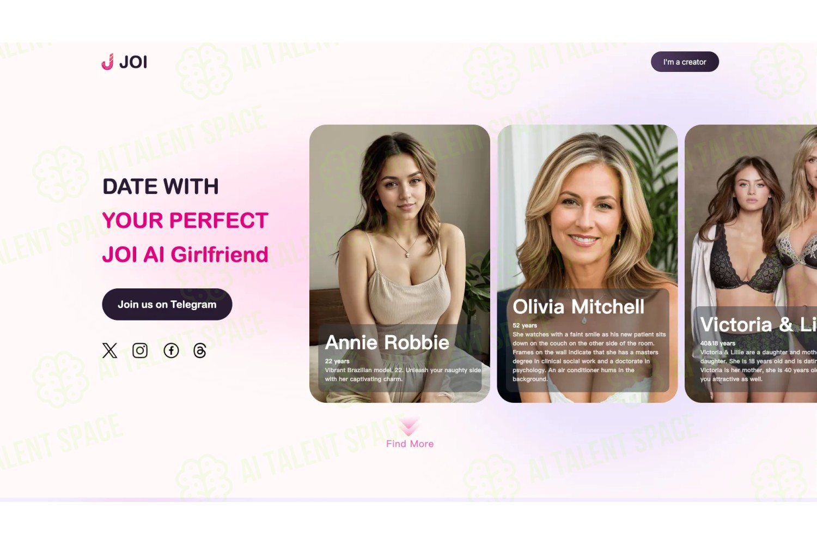Select the Olivia Mitchell profile card

click(x=587, y=264)
